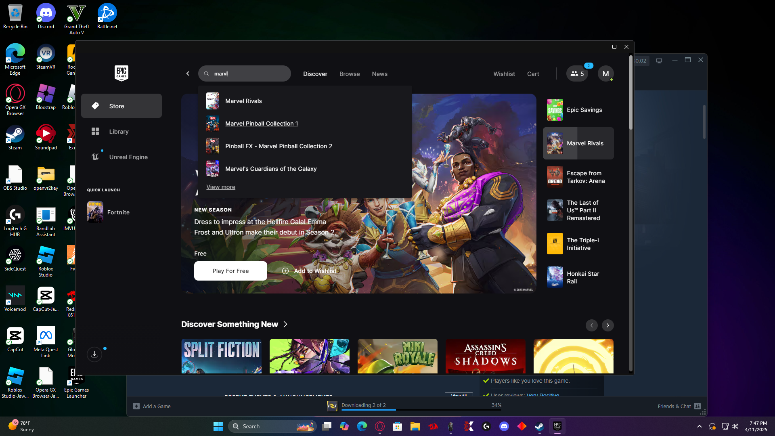This screenshot has width=775, height=436.
Task: Open the volume control in system tray
Action: click(735, 426)
